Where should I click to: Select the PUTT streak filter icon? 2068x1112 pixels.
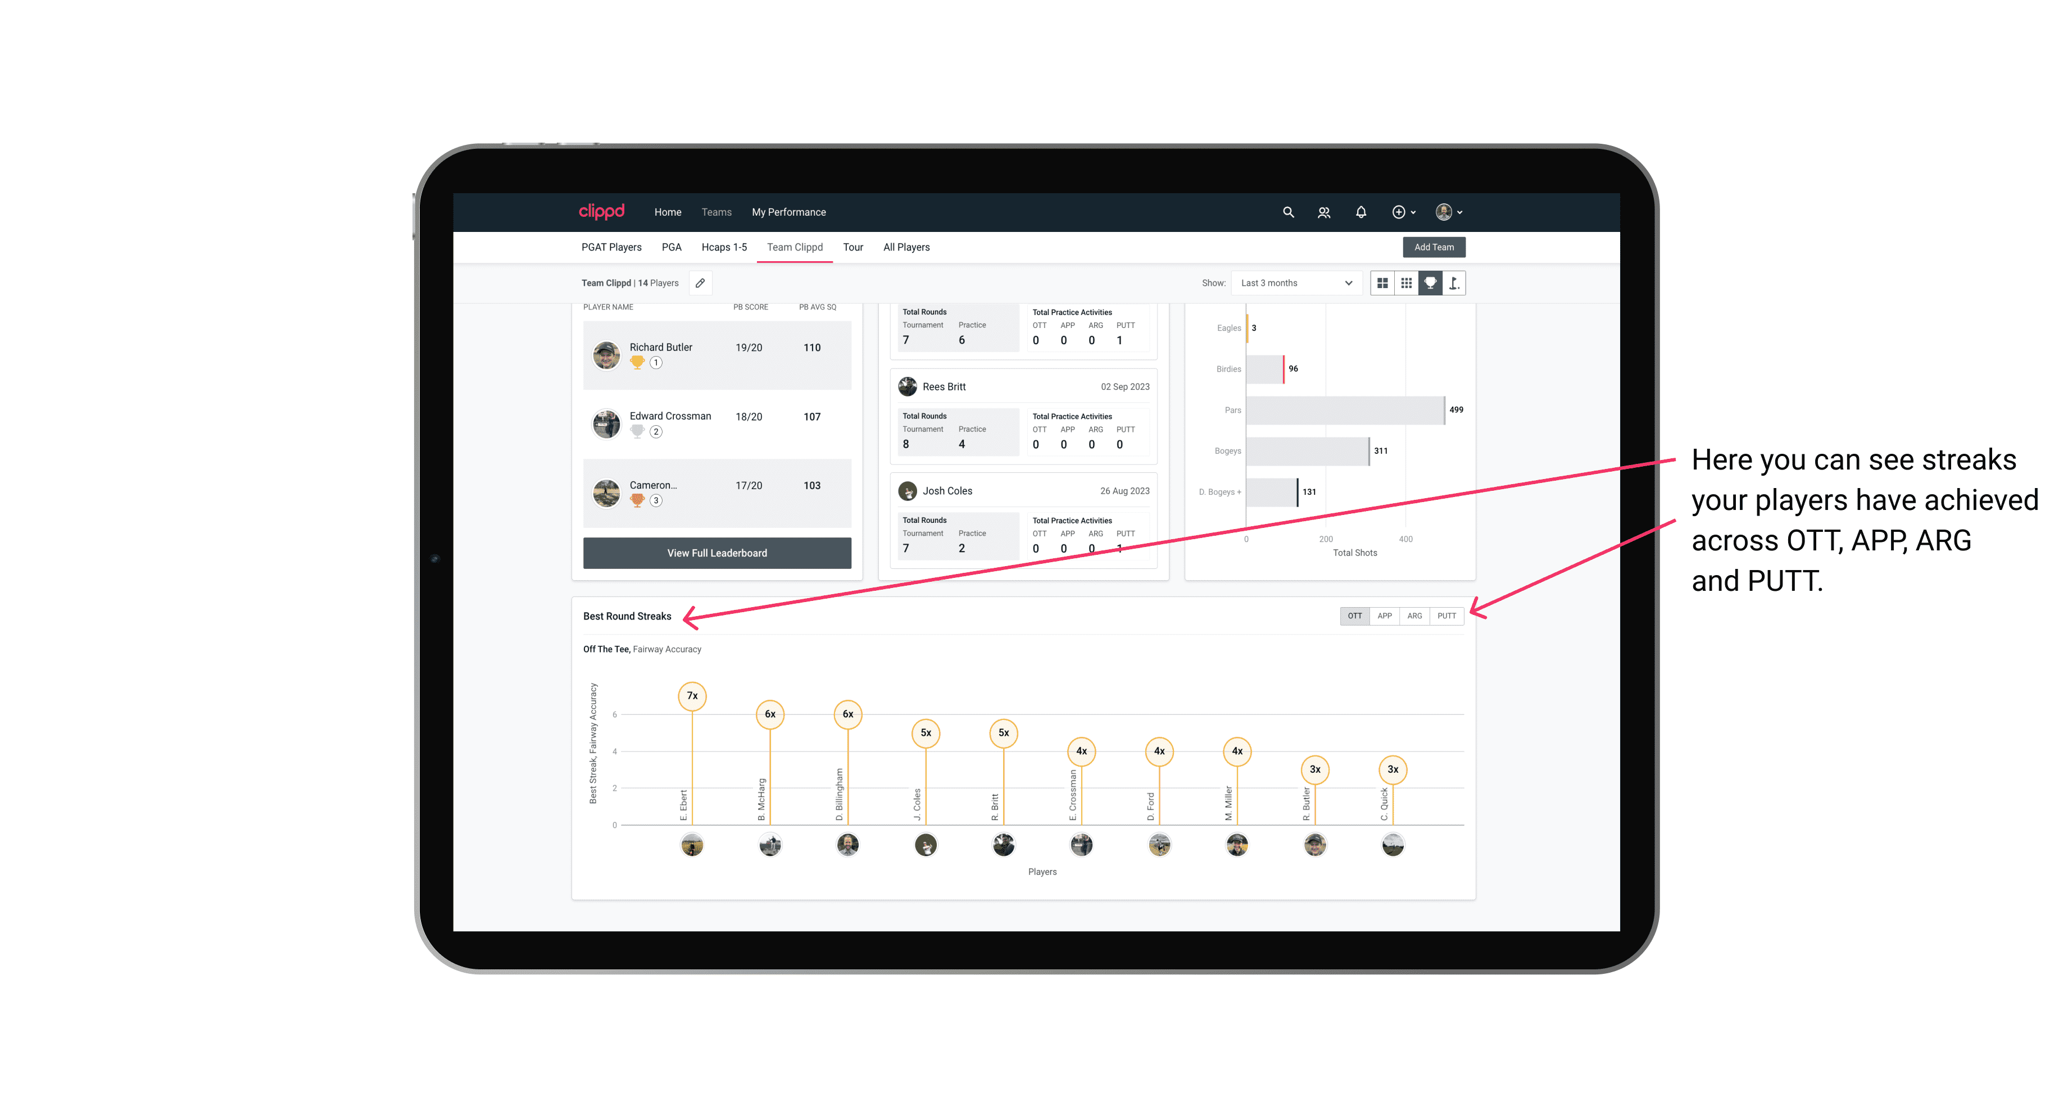click(1448, 615)
